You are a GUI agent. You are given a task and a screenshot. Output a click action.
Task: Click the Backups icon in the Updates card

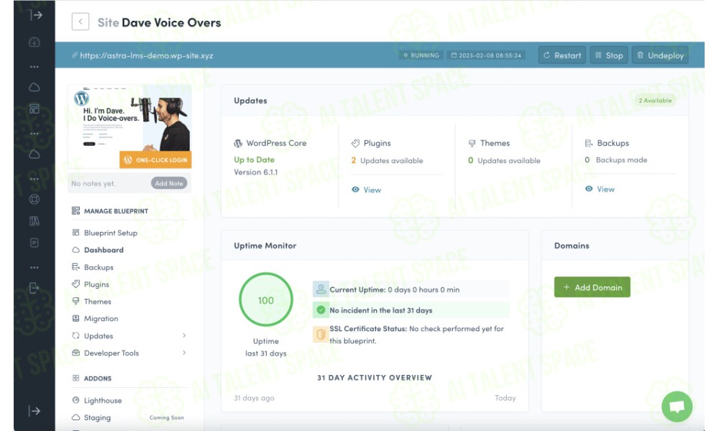(589, 144)
